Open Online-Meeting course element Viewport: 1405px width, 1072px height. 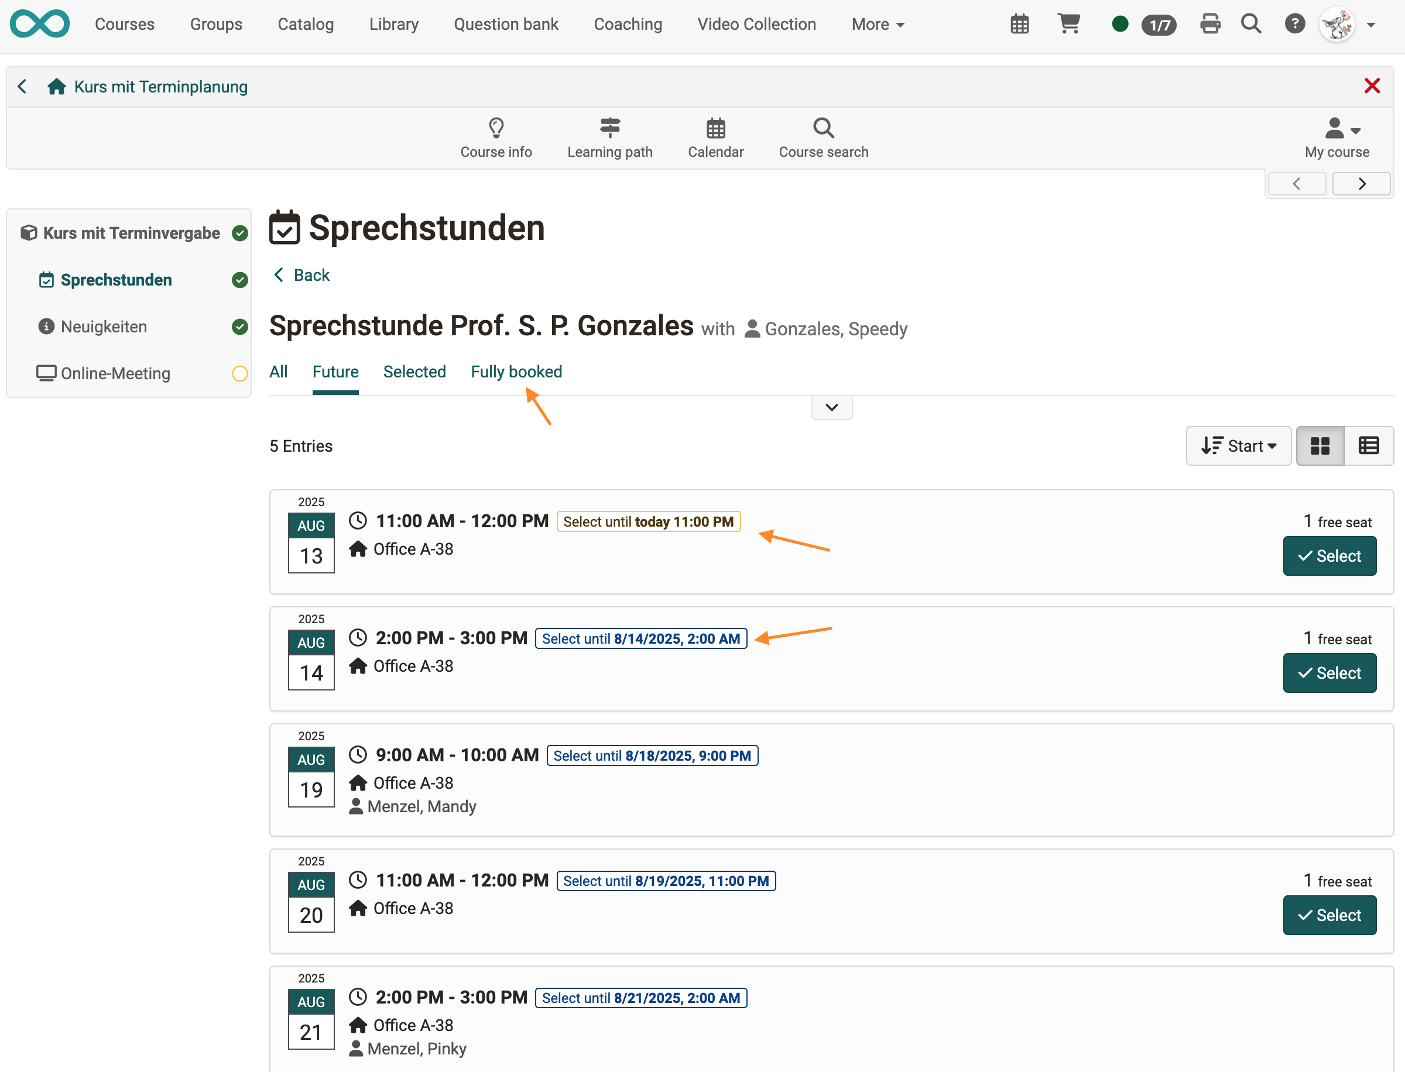[115, 373]
